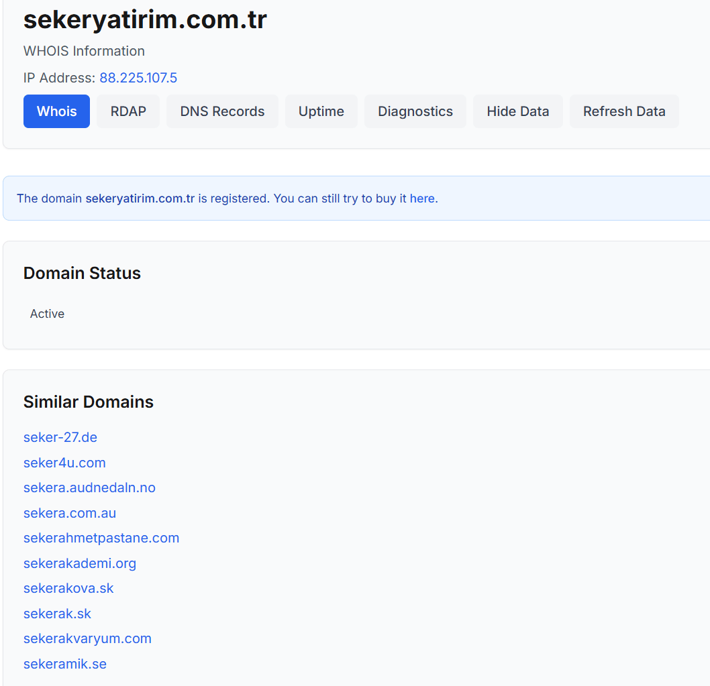Click the sekerak.sk similar domain
This screenshot has height=686, width=710.
[x=57, y=614]
